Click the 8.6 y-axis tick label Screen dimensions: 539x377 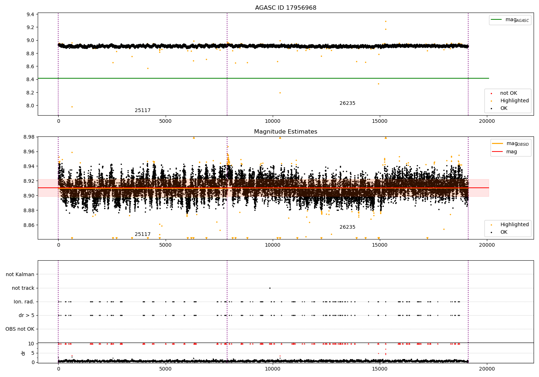31,66
